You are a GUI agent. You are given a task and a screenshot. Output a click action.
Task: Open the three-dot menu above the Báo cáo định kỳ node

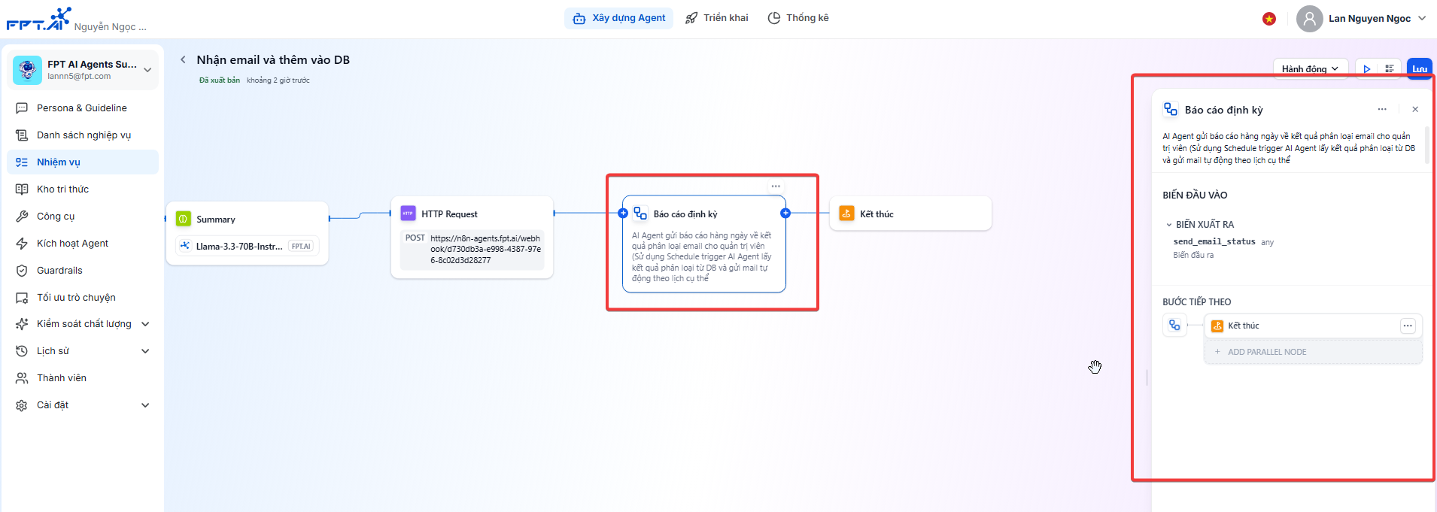(775, 186)
